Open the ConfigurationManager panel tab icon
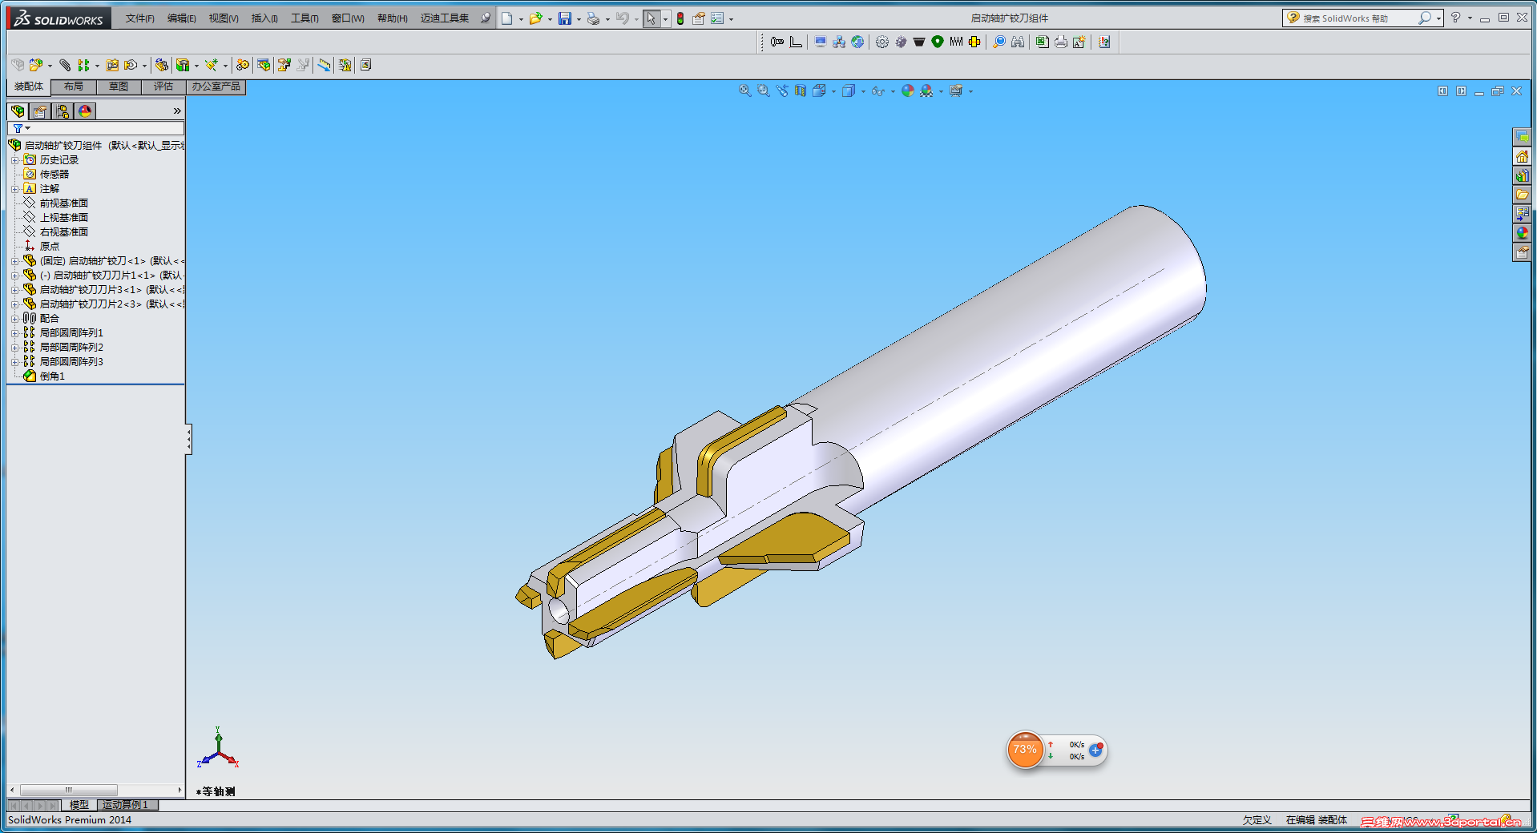 pos(63,111)
